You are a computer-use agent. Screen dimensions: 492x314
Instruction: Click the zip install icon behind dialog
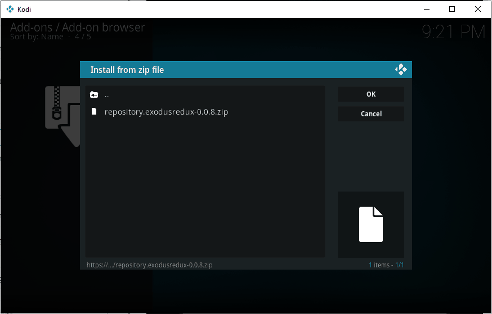click(x=62, y=116)
